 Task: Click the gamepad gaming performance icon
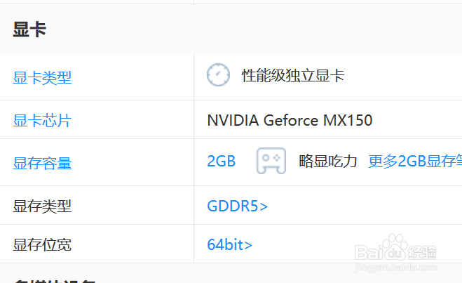[x=271, y=161]
